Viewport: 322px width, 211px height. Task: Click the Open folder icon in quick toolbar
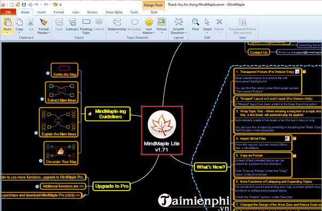click(x=18, y=4)
